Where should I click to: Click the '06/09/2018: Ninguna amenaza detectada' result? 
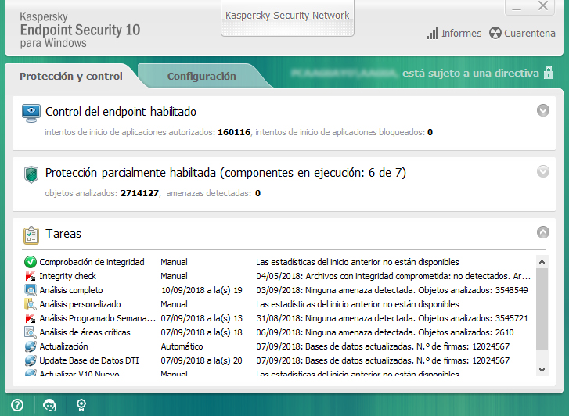pos(385,332)
